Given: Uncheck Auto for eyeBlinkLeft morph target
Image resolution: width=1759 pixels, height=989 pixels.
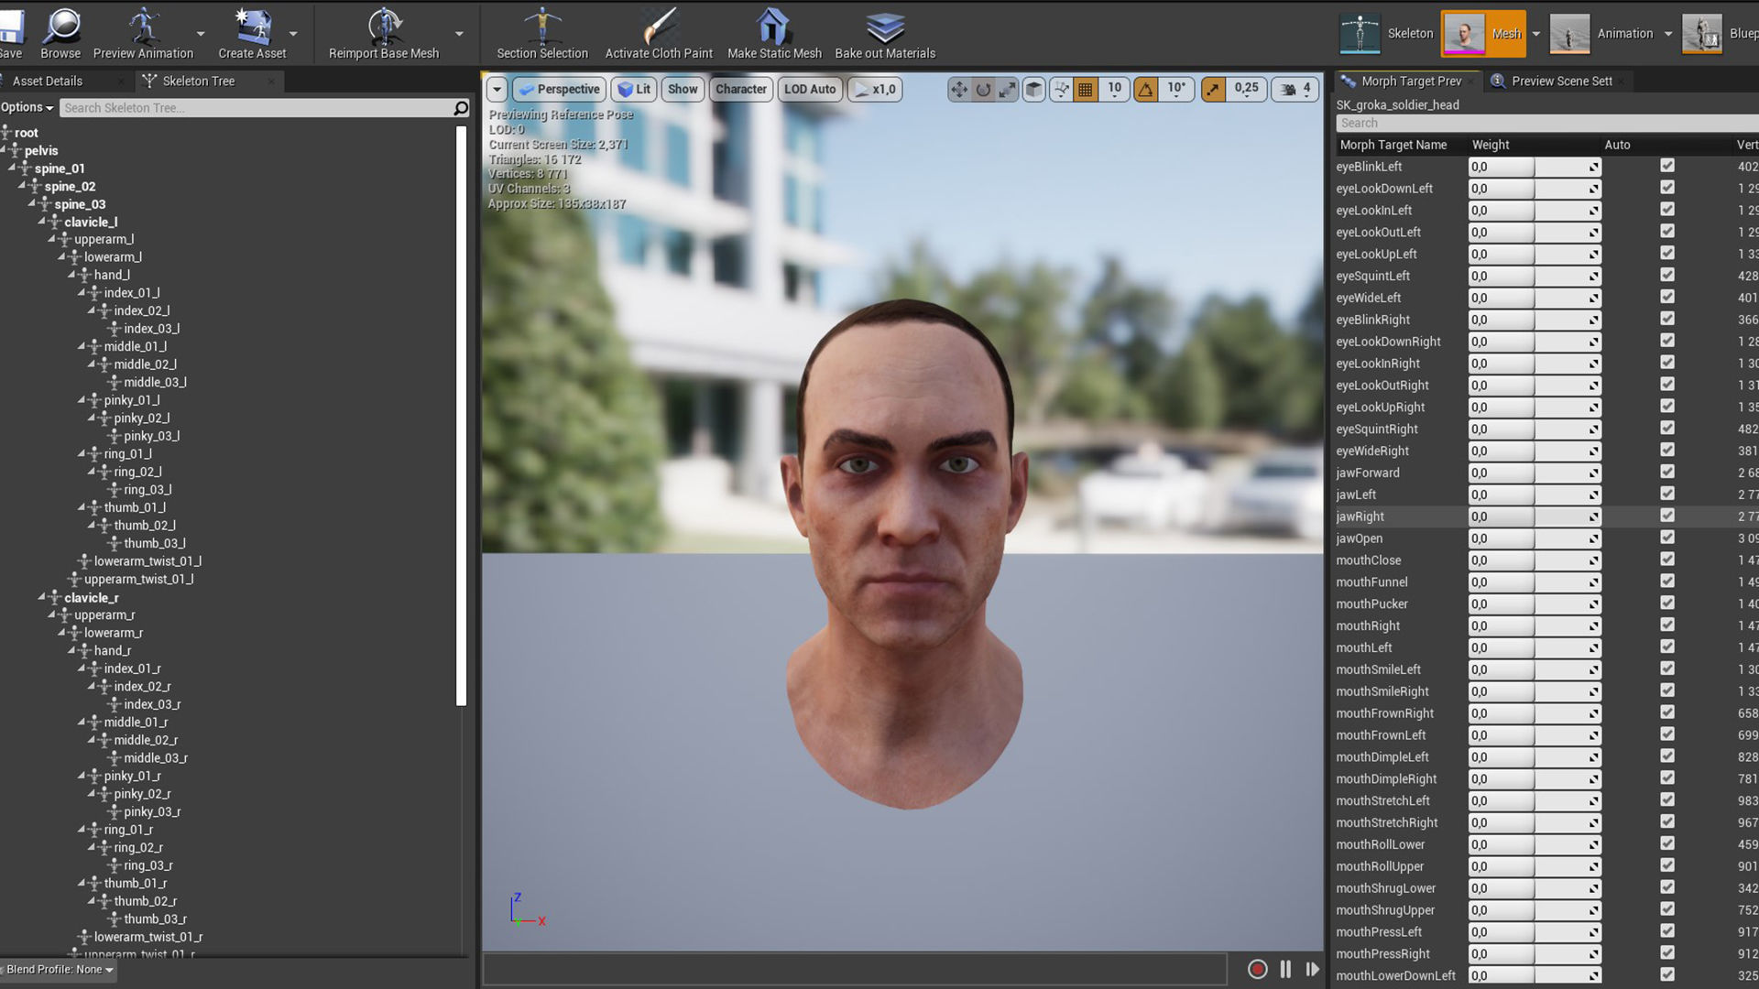Looking at the screenshot, I should [1666, 166].
